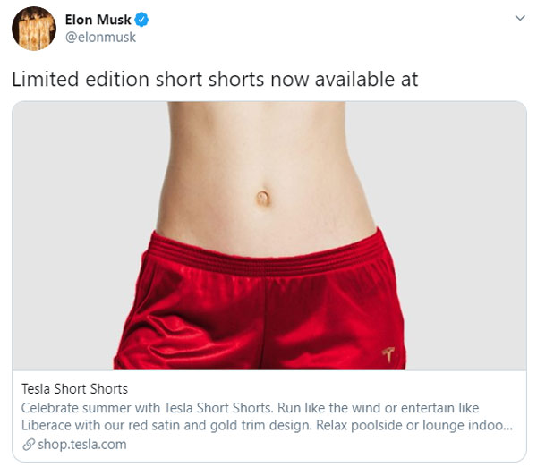This screenshot has width=537, height=467.
Task: Click the gold Tesla logo on the shorts
Action: (389, 352)
